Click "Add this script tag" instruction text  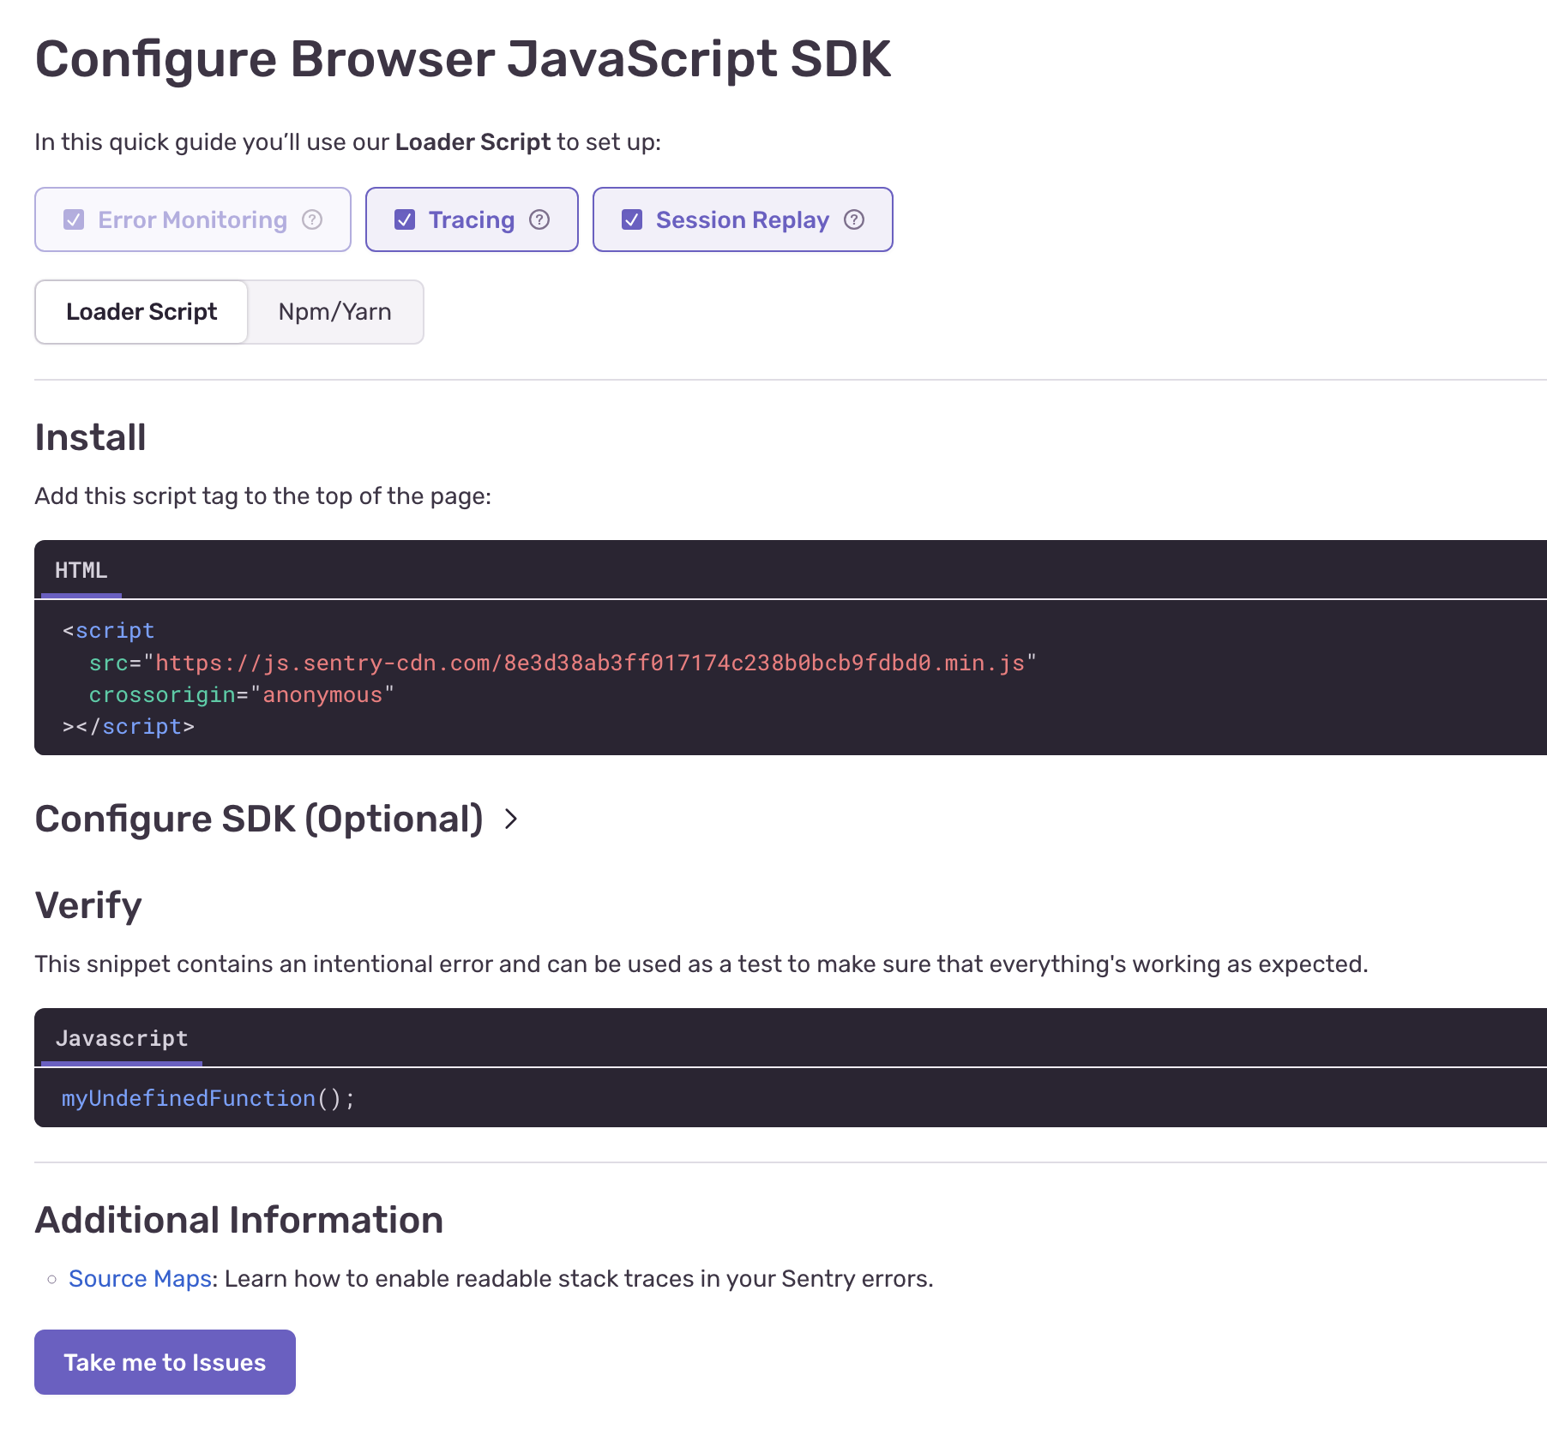pyautogui.click(x=262, y=496)
